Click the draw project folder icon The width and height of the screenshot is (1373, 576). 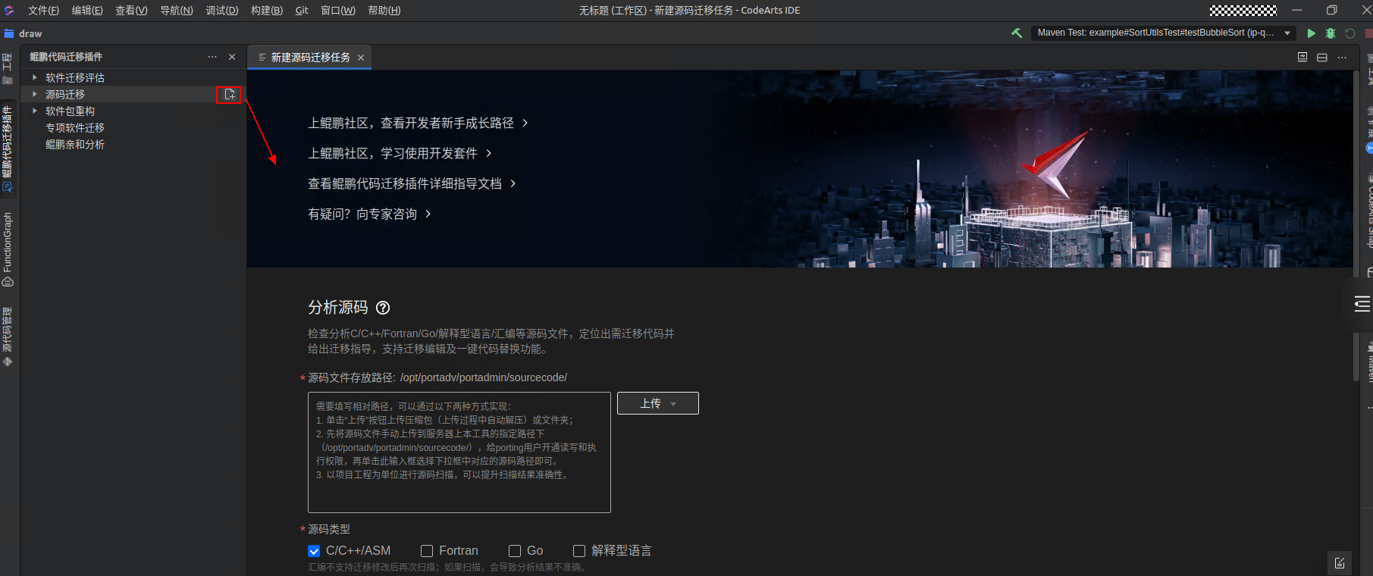coord(9,33)
